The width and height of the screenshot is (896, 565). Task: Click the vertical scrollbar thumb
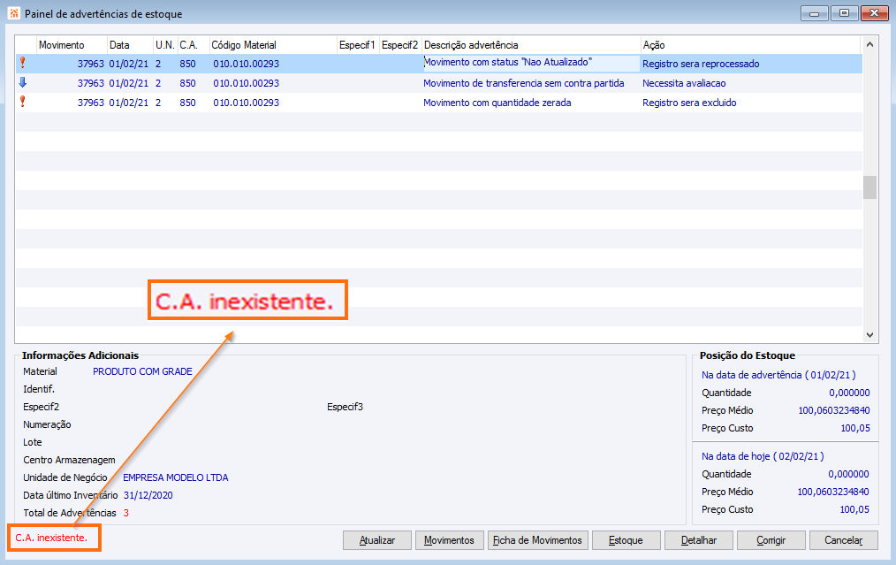869,187
